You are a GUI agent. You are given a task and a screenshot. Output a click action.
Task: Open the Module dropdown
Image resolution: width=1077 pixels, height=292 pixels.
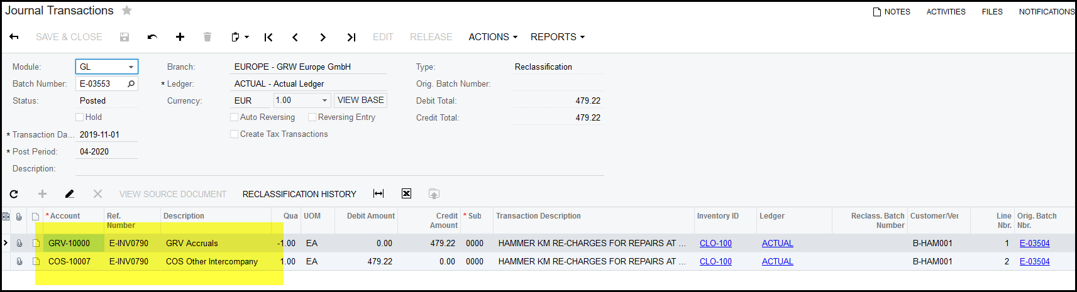coord(131,67)
